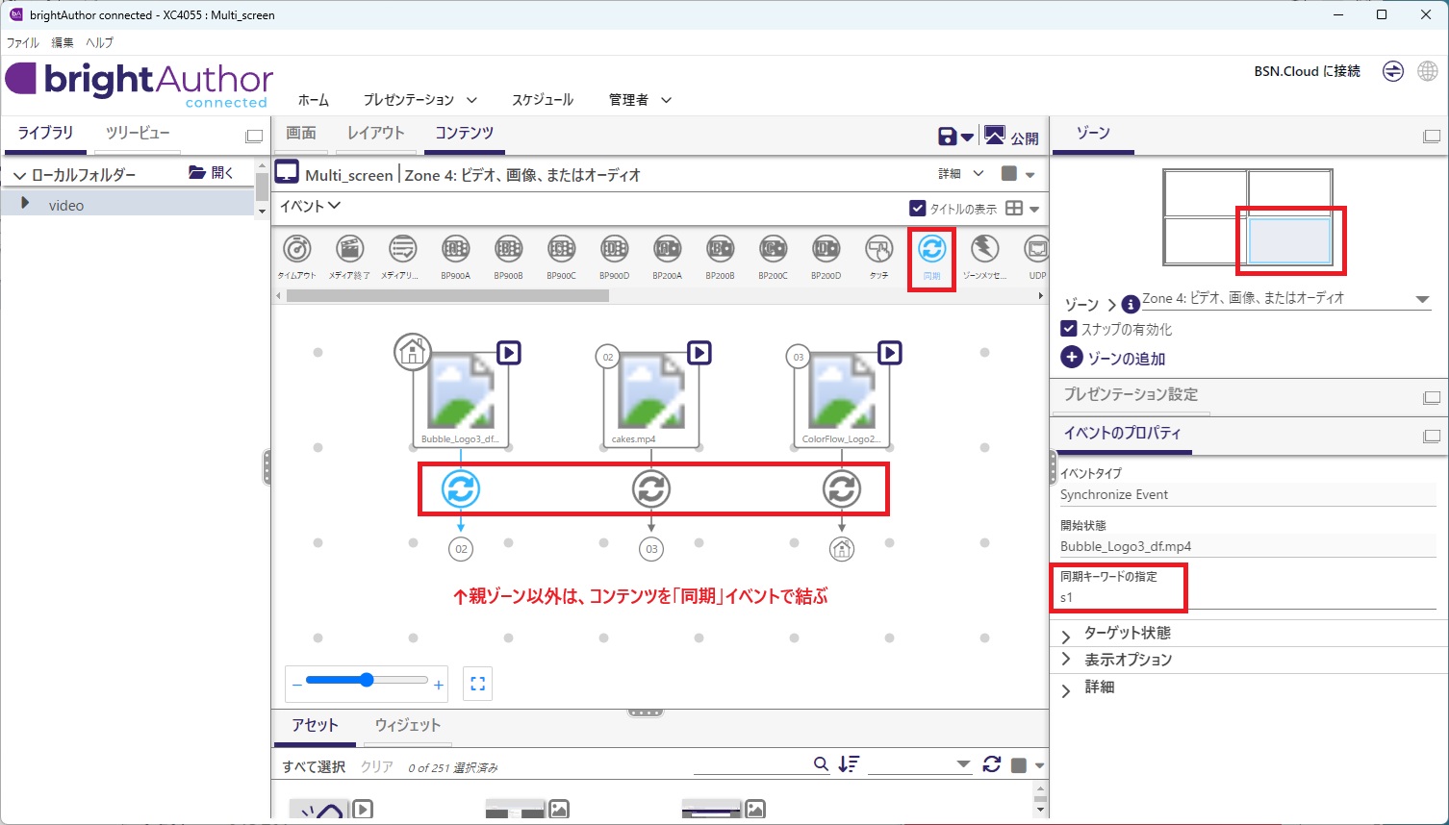Image resolution: width=1449 pixels, height=825 pixels.
Task: Switch to the 画面 tab
Action: coord(301,133)
